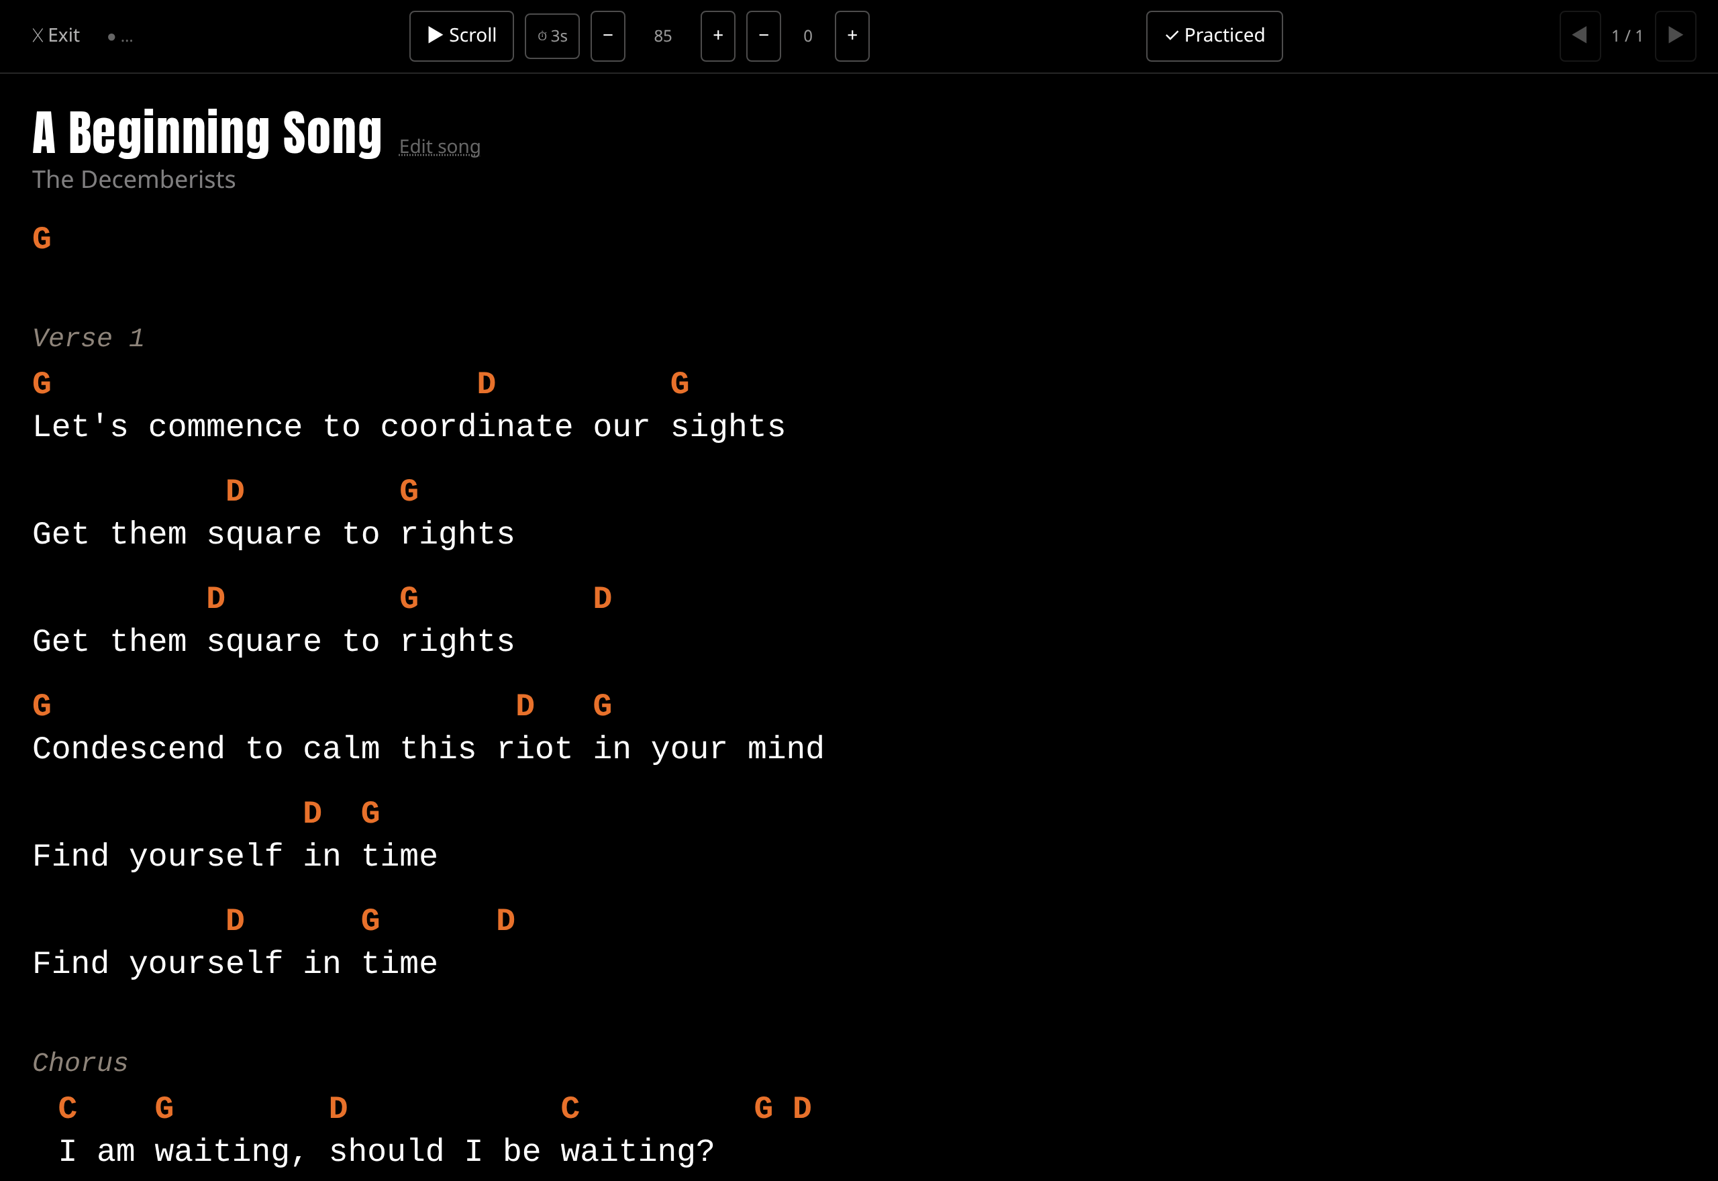Click the Chorus section label
1718x1181 pixels.
point(80,1063)
